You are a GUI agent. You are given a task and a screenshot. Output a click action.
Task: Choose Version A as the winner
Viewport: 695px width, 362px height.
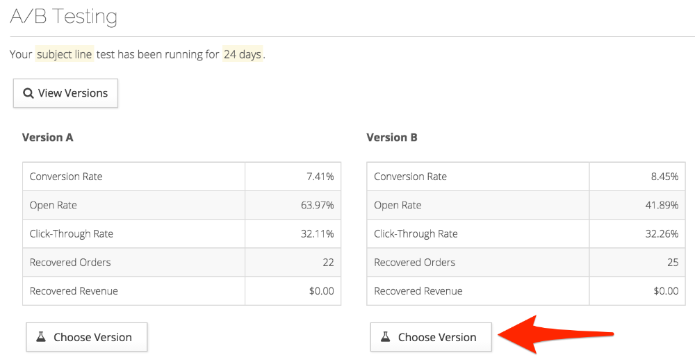tap(86, 337)
